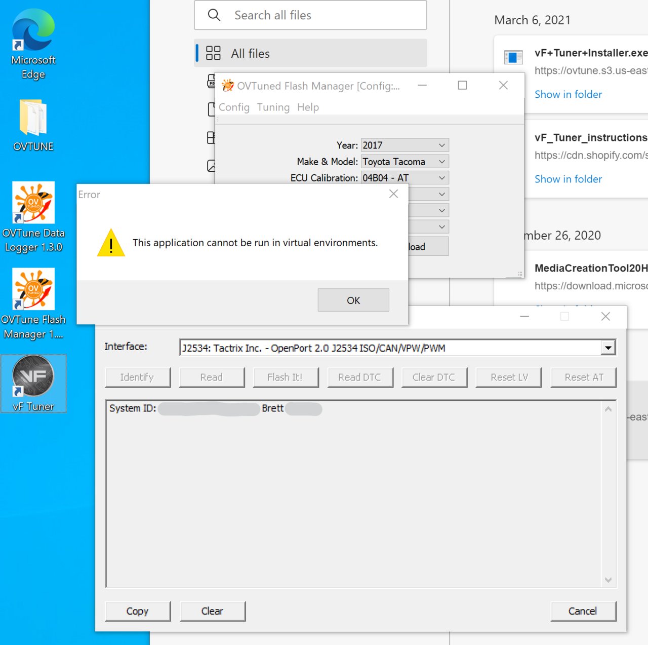Click the OVTuned Flash Manager title bar icon
Screen dimensions: 648x645
click(228, 86)
